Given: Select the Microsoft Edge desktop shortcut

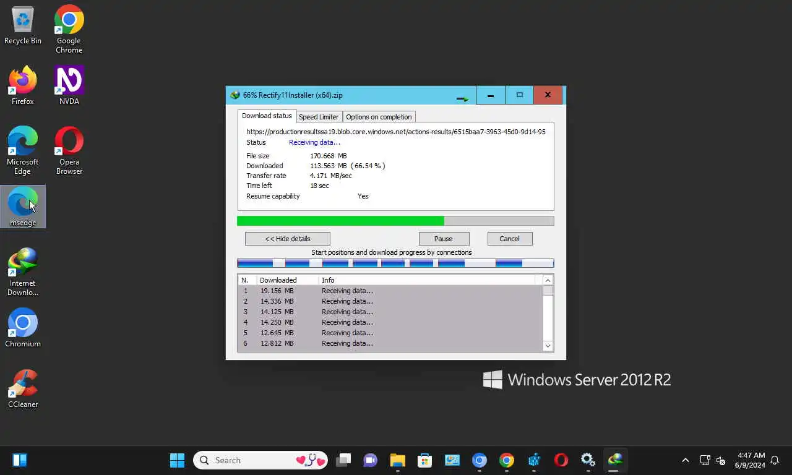Looking at the screenshot, I should tap(23, 150).
